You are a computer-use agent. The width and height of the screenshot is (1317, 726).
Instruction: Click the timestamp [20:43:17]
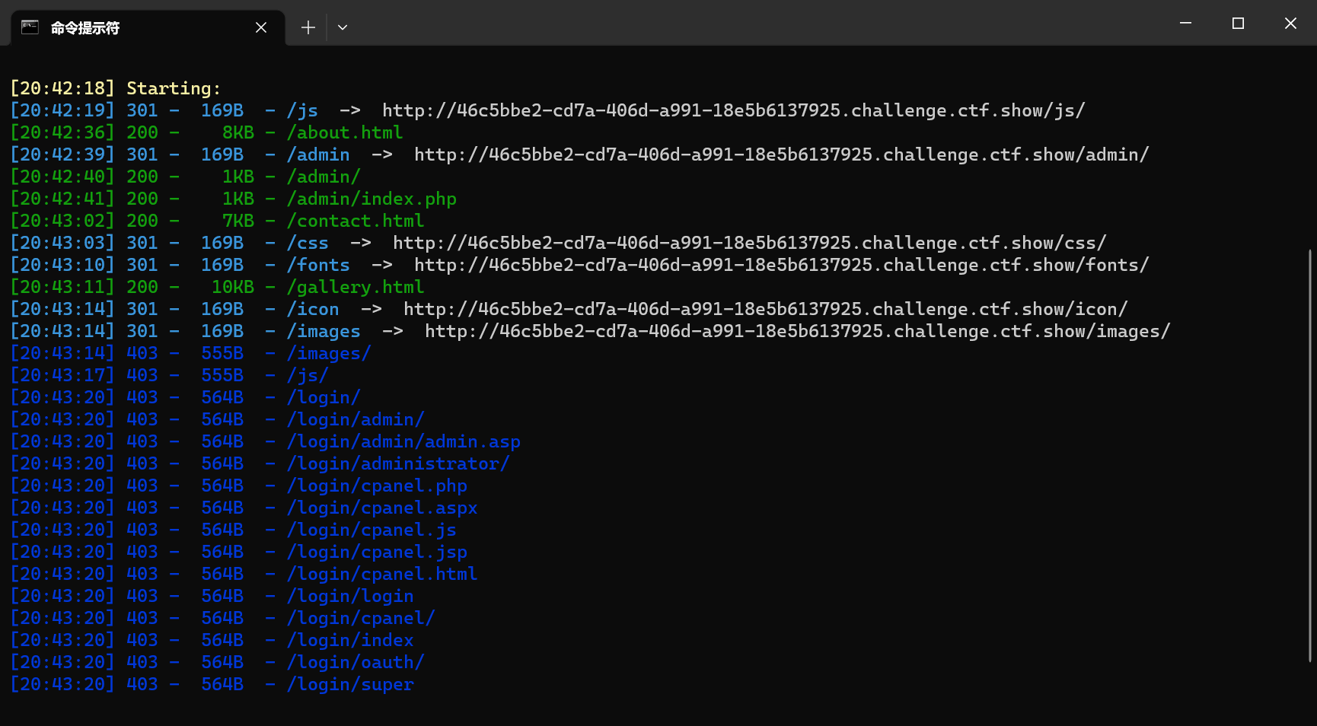pyautogui.click(x=62, y=375)
